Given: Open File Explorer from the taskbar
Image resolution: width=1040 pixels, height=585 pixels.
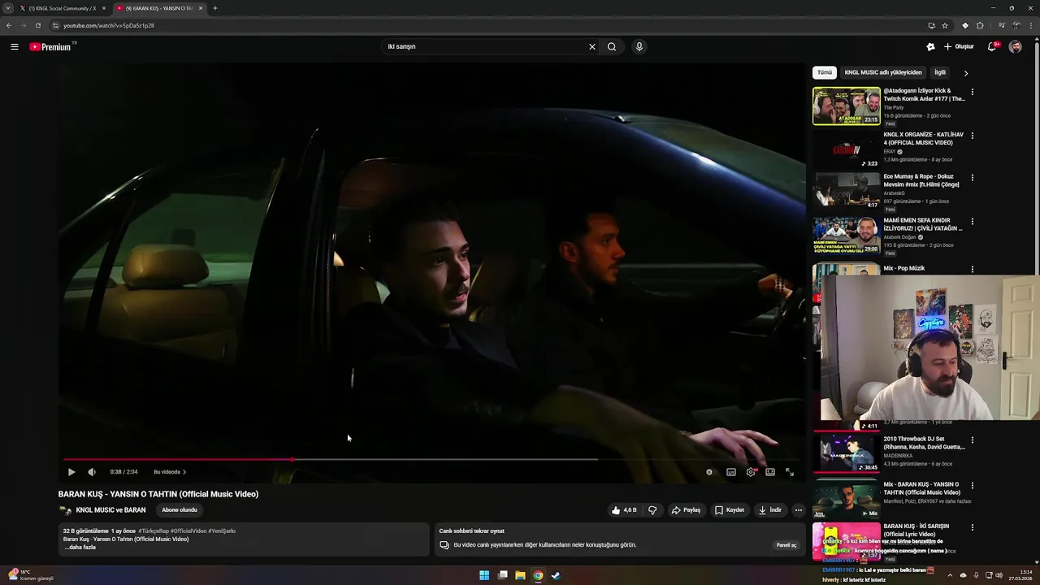Looking at the screenshot, I should (x=520, y=575).
